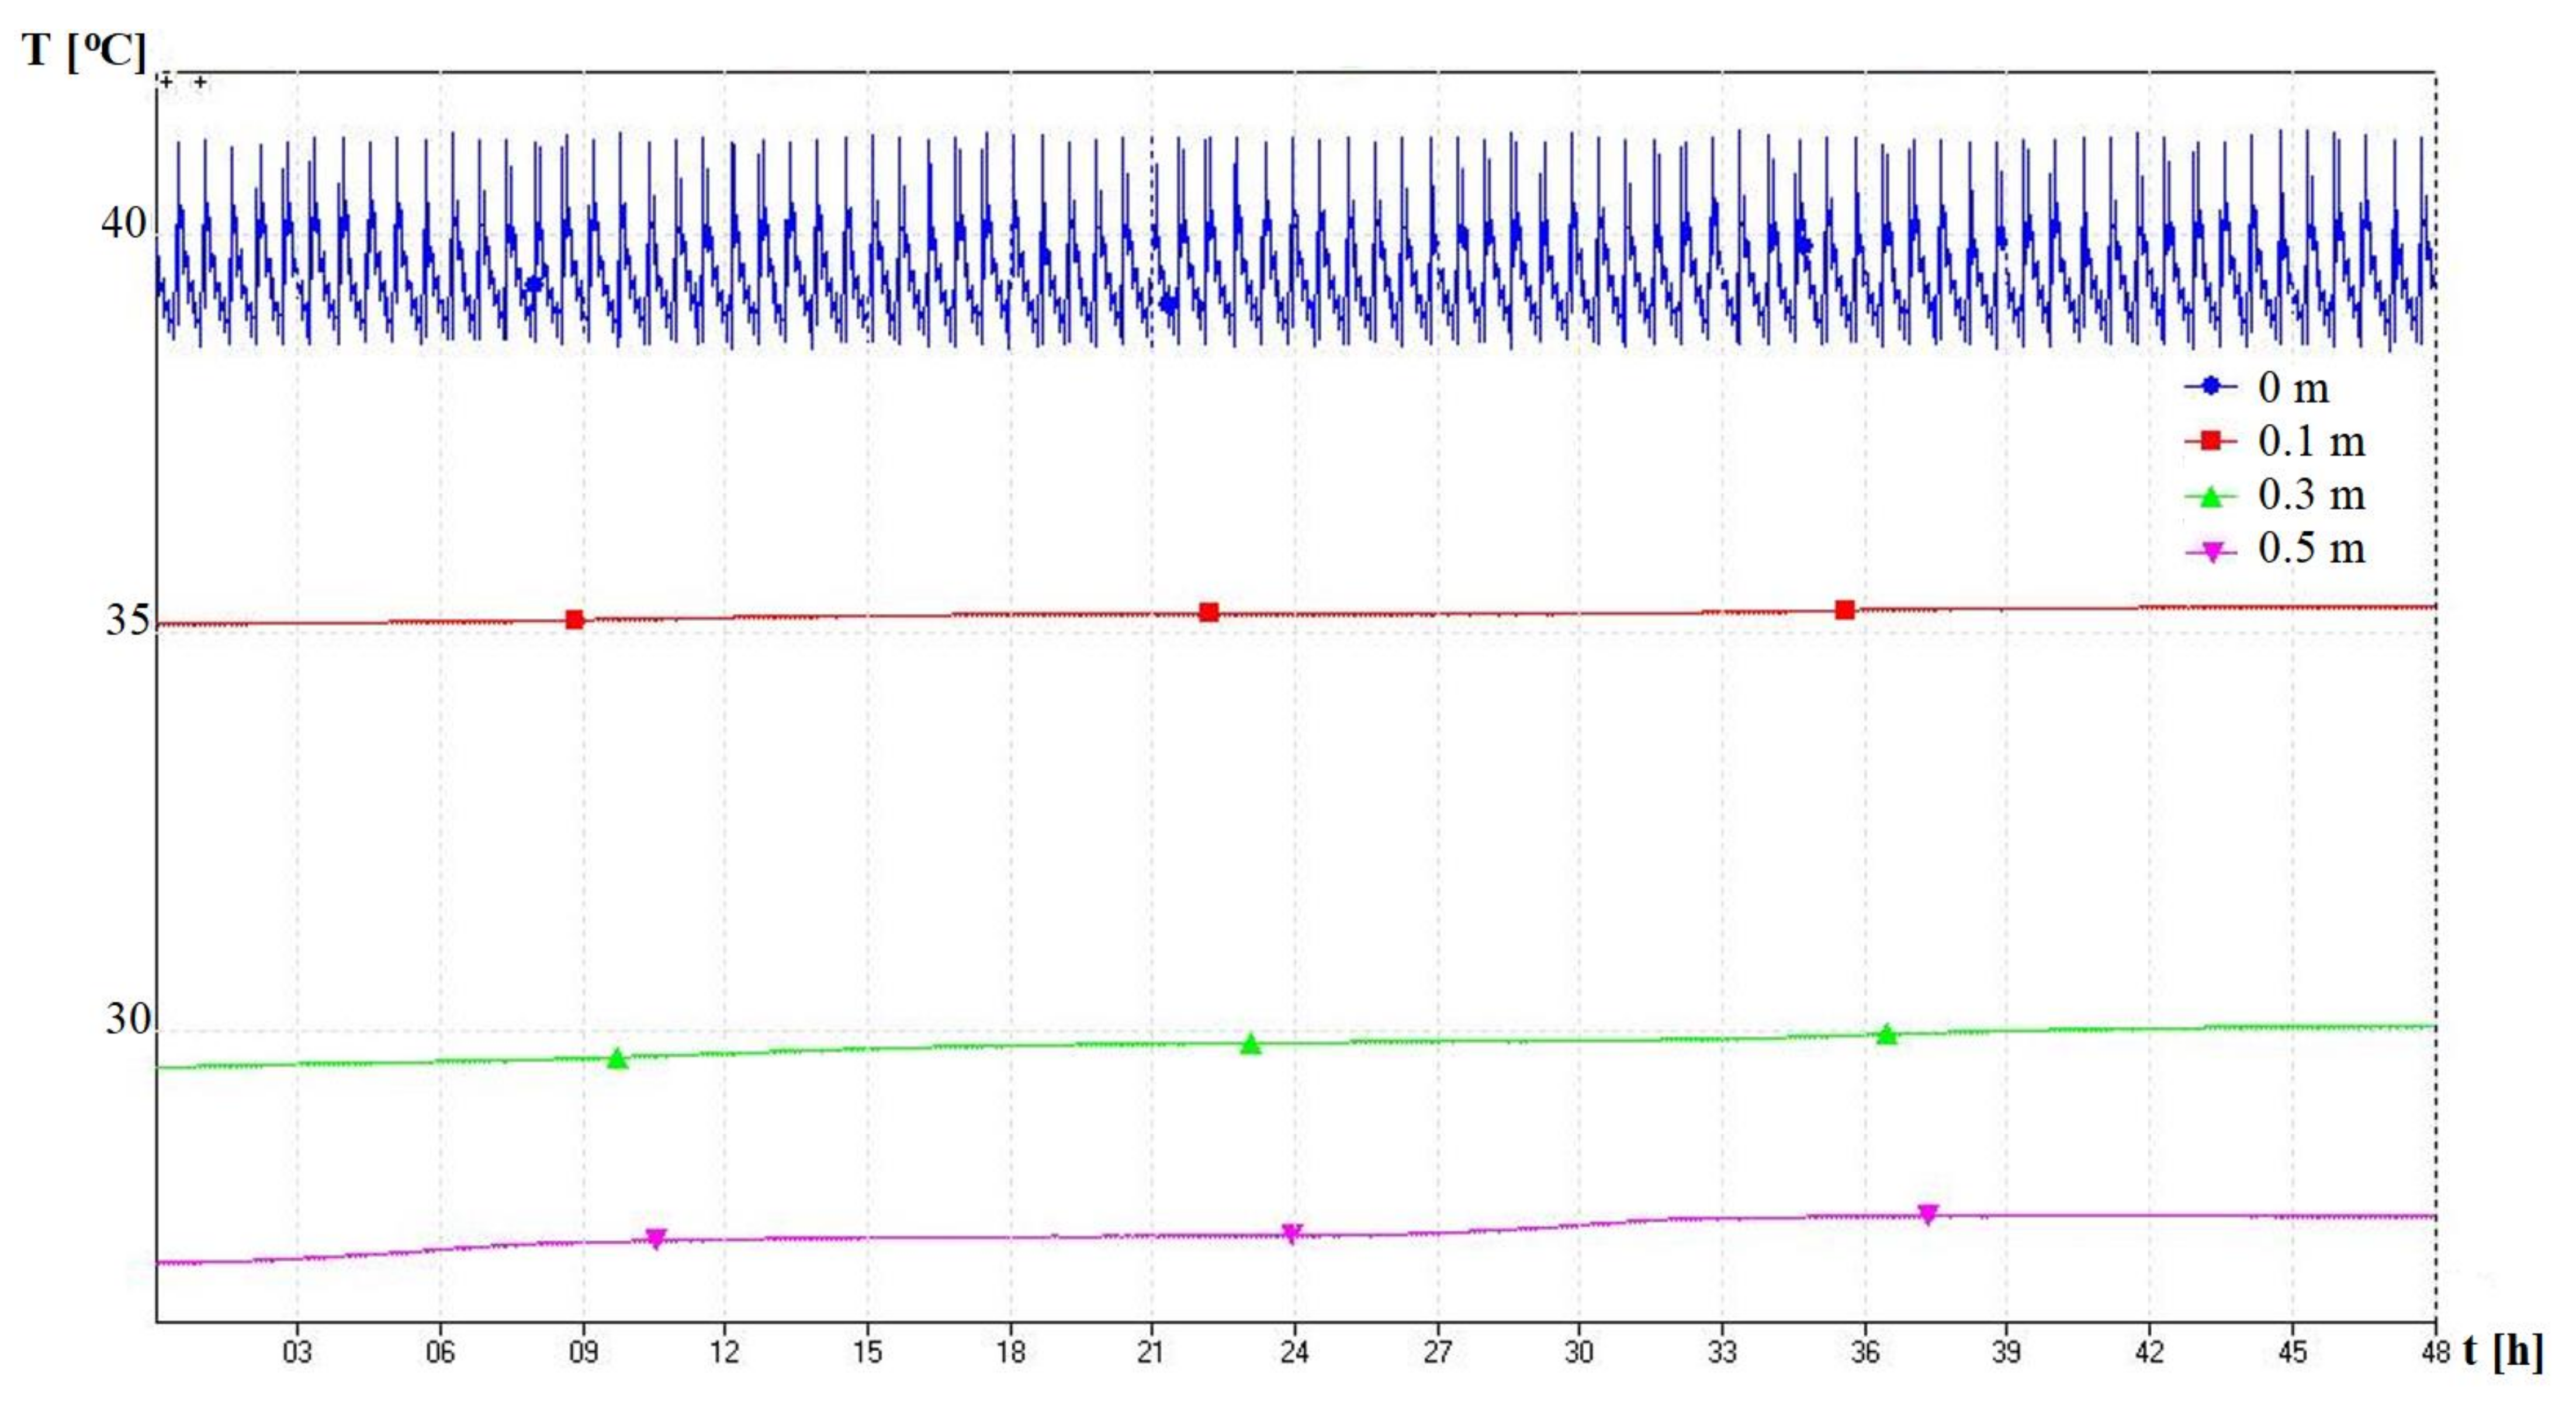2576x1412 pixels.
Task: Select the '0.1 m' legend label
Action: (2311, 441)
